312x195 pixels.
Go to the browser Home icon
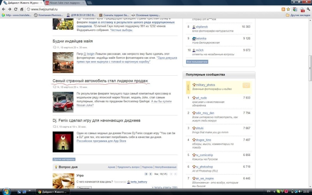[22, 9]
